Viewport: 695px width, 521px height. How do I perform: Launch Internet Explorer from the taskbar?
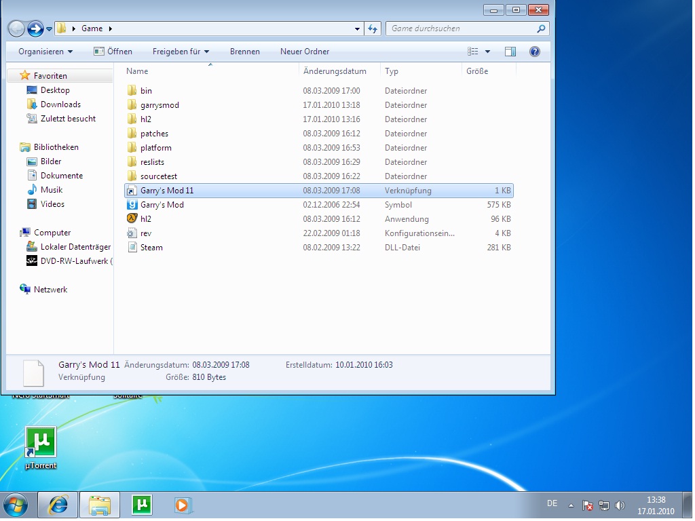tap(58, 505)
